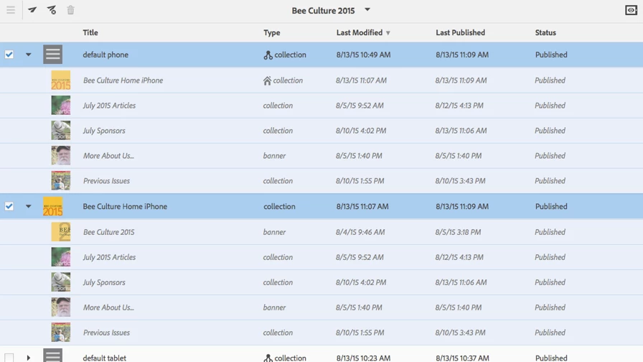Click the default phone list icon
The height and width of the screenshot is (362, 643).
53,54
